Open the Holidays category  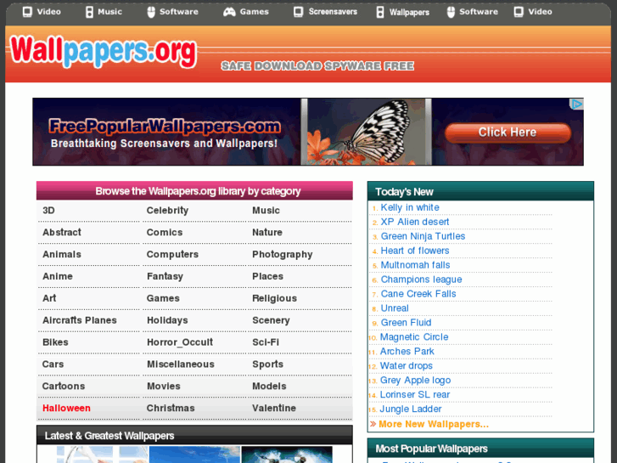(167, 320)
